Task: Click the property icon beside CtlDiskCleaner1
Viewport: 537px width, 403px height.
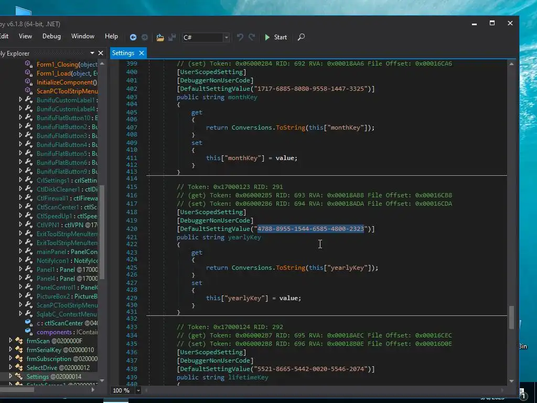Action: tap(29, 189)
